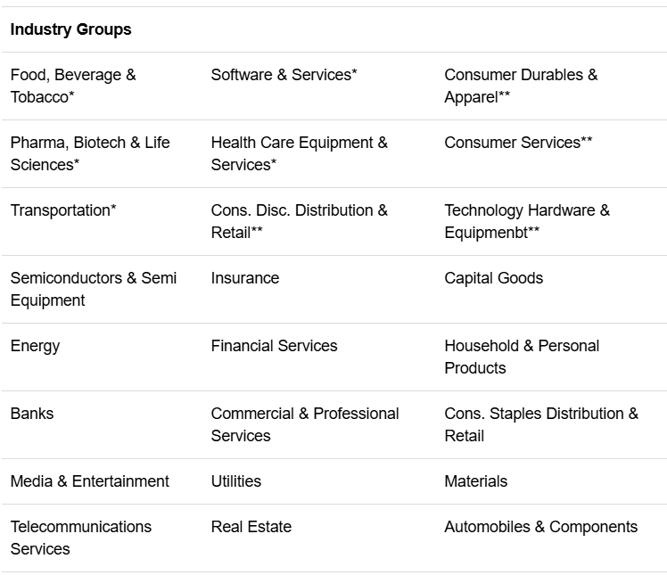Click Health Care Equipment & Services

(x=299, y=153)
